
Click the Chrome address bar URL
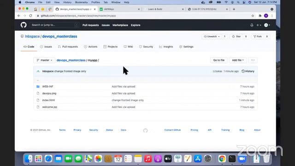[78, 16]
